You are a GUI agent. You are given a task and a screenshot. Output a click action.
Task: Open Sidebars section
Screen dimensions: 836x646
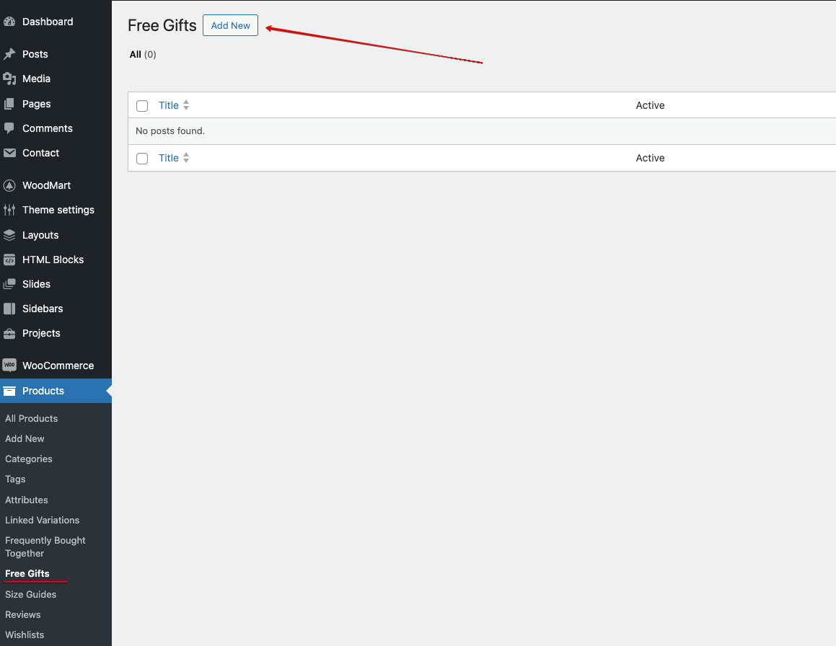[43, 309]
